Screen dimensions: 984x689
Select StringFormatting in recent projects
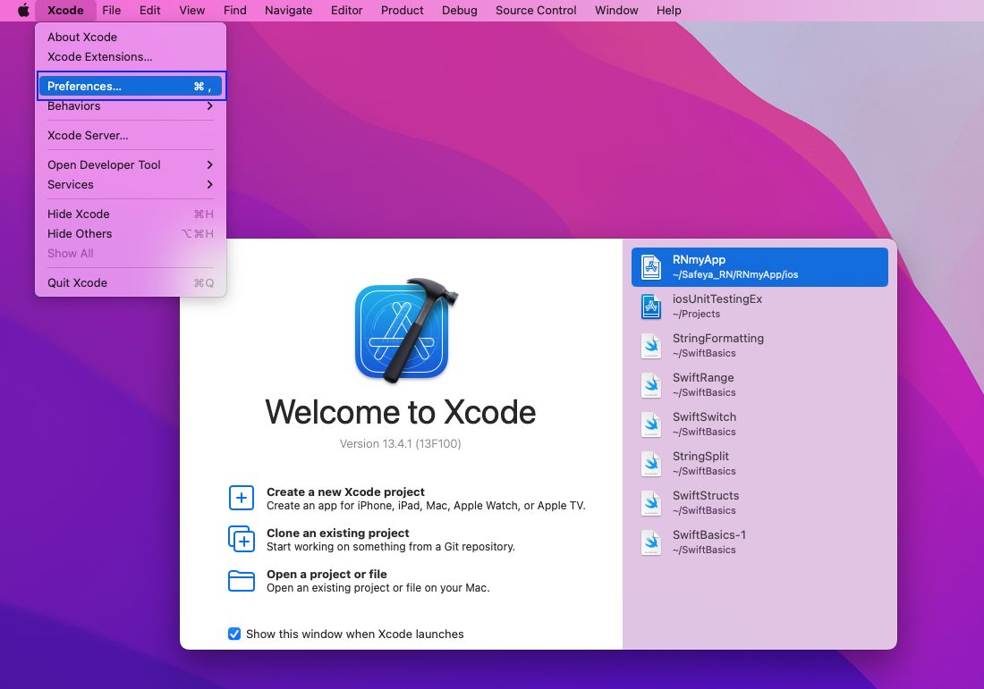(759, 346)
